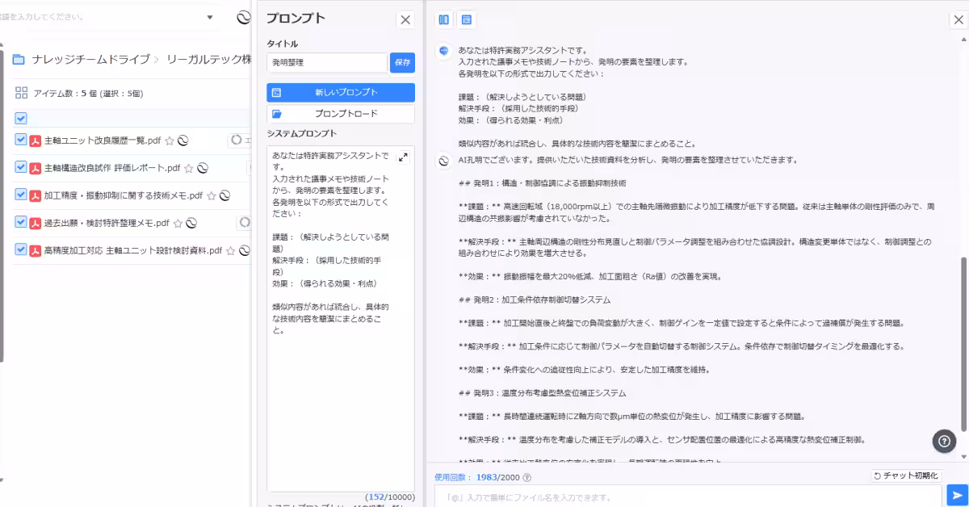Open the split view icon in the chat header
969x507 pixels.
[444, 19]
